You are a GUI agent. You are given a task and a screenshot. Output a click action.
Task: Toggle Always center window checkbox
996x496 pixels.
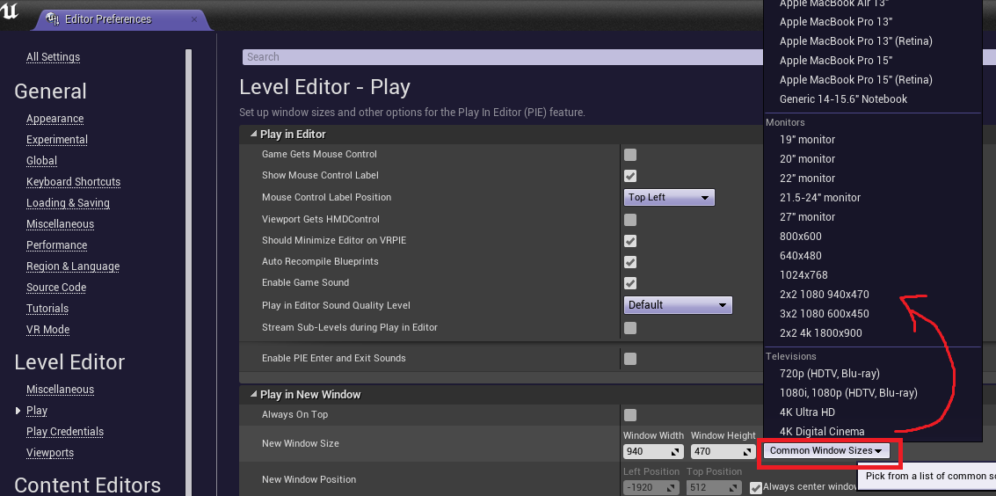pos(756,488)
